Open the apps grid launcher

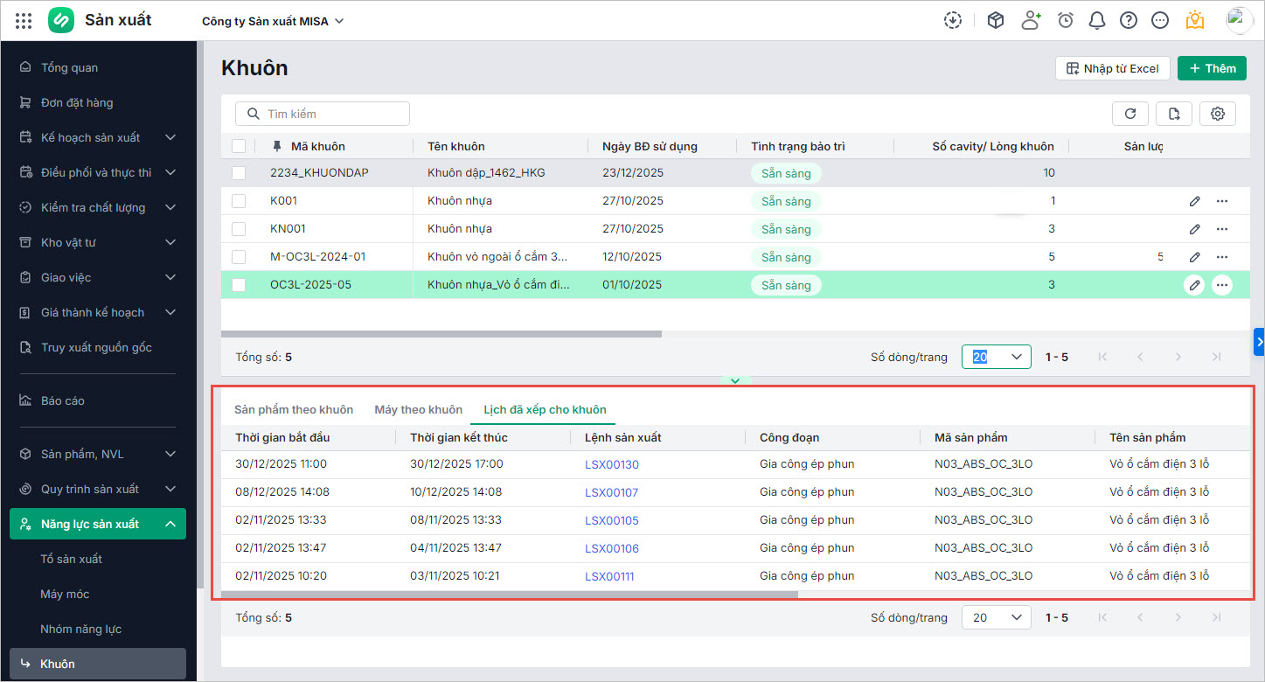[24, 21]
